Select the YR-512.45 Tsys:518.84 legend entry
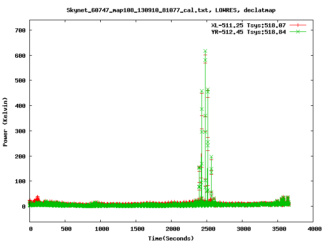Screen dimensions: 324x243 (249, 32)
